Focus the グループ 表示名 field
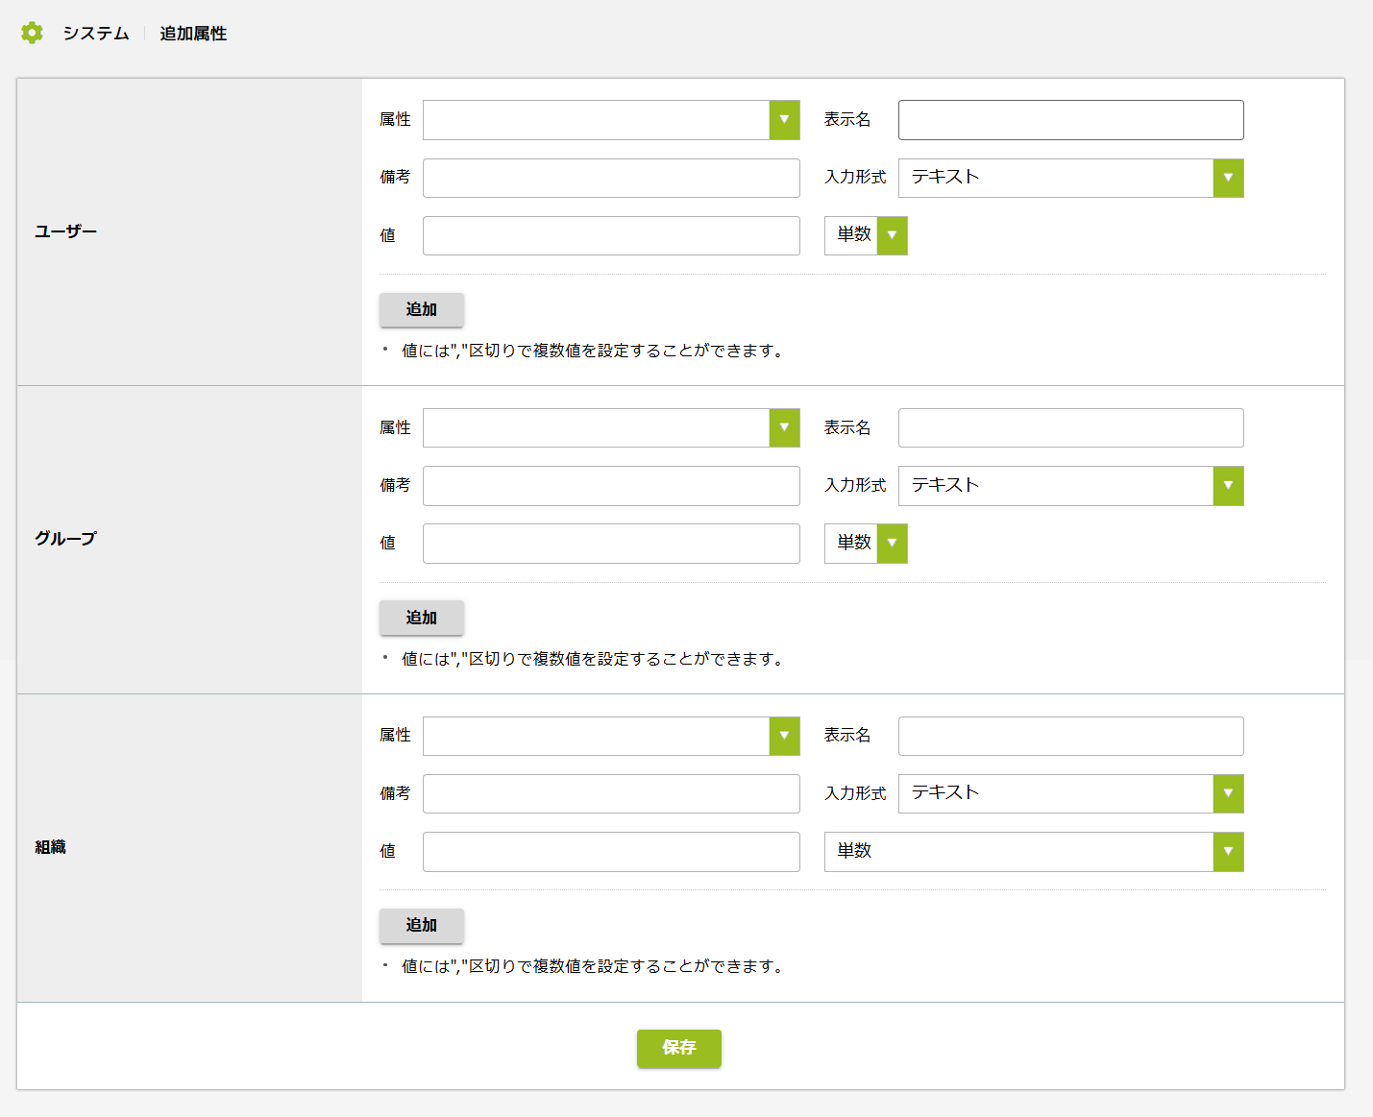The width and height of the screenshot is (1373, 1117). pyautogui.click(x=1070, y=427)
